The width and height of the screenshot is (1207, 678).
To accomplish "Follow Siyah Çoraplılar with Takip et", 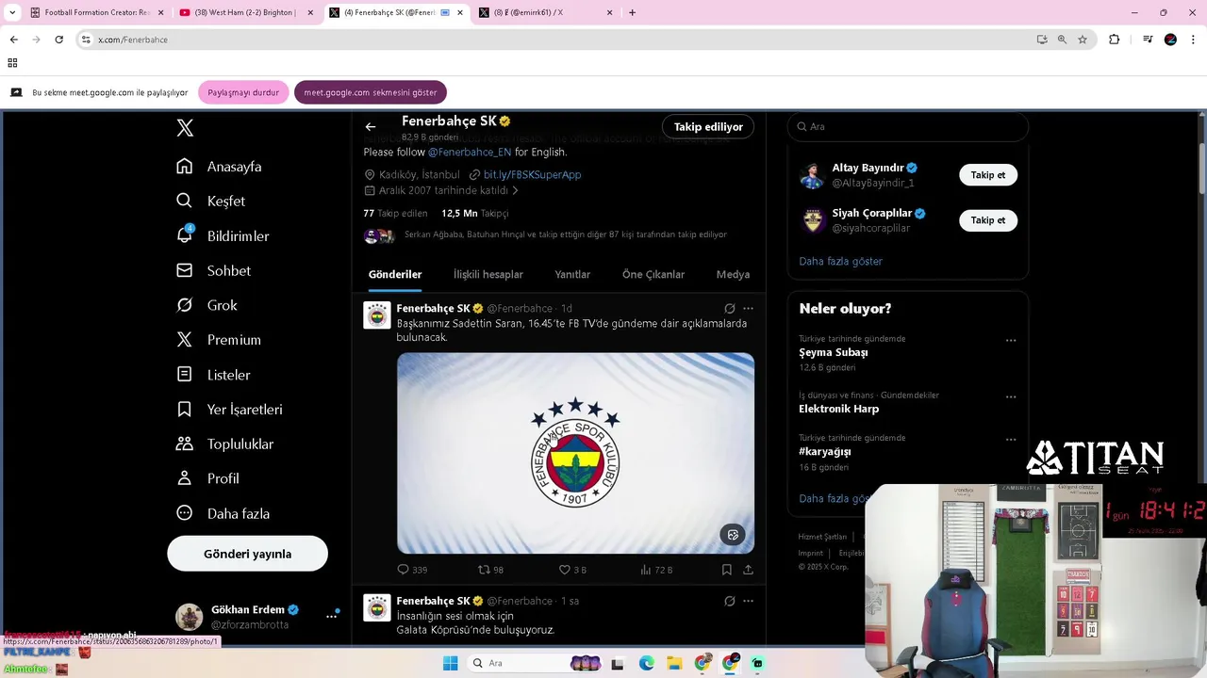I will (988, 220).
